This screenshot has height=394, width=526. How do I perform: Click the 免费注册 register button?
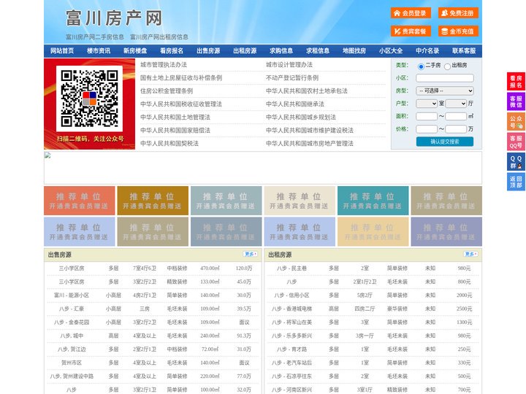tap(458, 13)
